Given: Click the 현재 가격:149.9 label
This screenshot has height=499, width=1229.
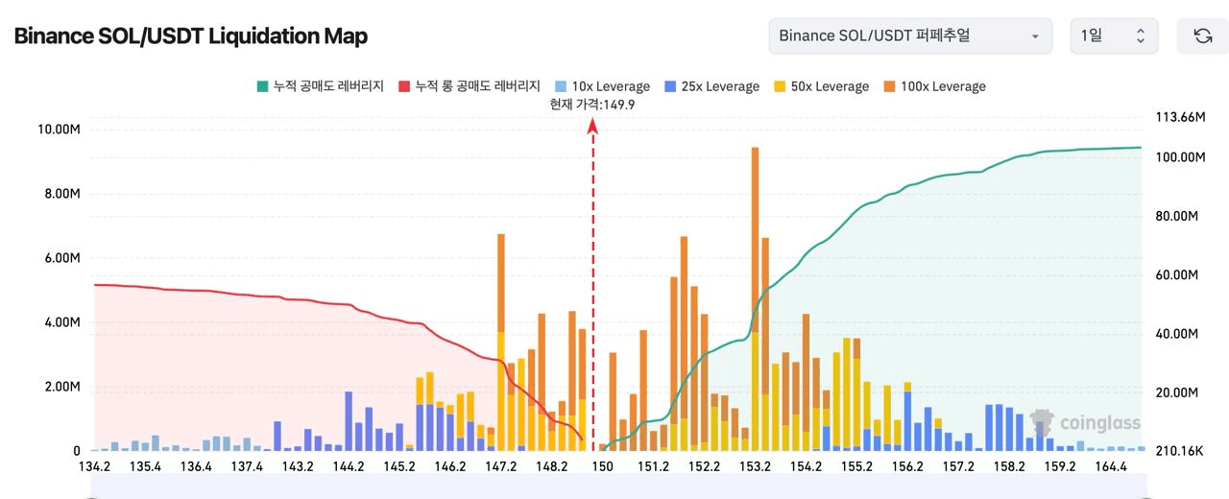Looking at the screenshot, I should (592, 105).
